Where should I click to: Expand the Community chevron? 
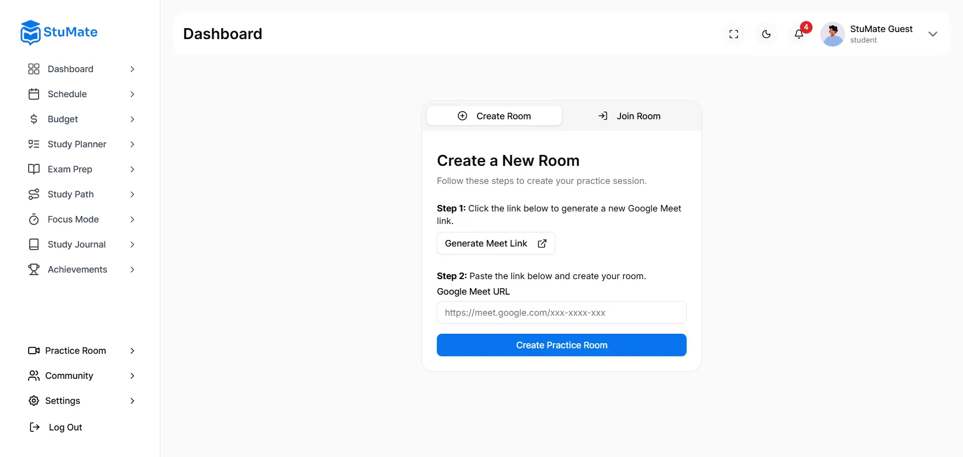[132, 376]
